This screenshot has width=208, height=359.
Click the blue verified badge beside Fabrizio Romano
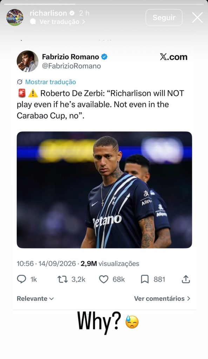104,56
